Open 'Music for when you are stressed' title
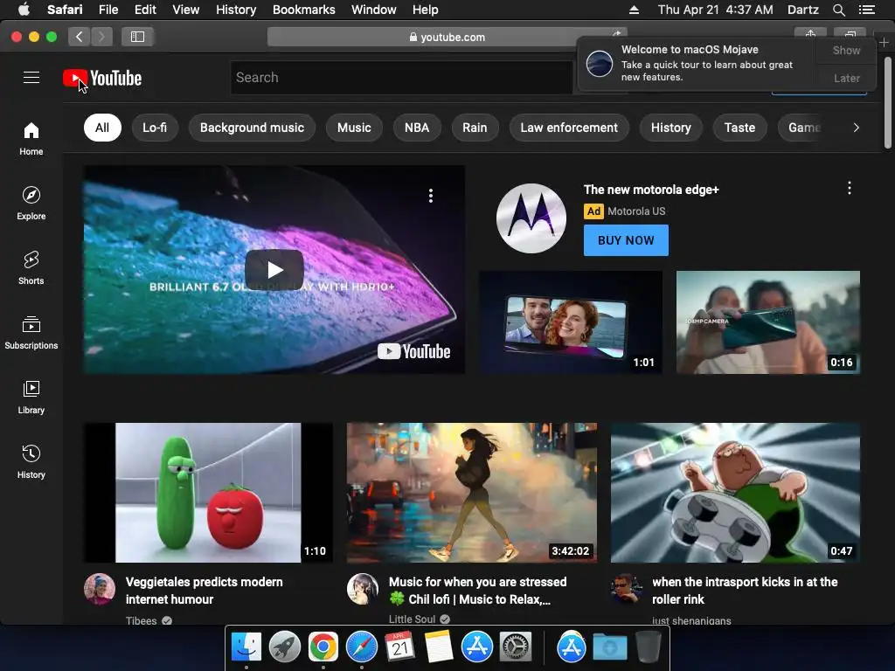Image resolution: width=895 pixels, height=671 pixels. coord(478,591)
